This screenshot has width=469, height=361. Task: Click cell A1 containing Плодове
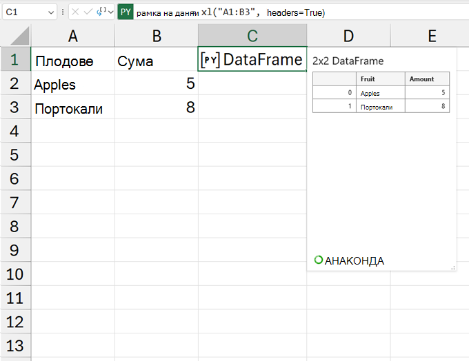click(72, 59)
